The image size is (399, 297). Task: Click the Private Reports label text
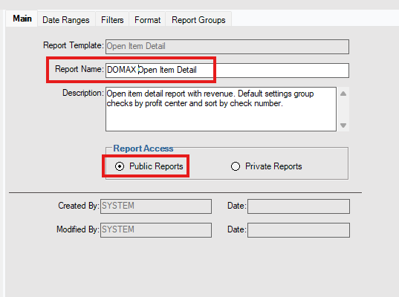(273, 166)
